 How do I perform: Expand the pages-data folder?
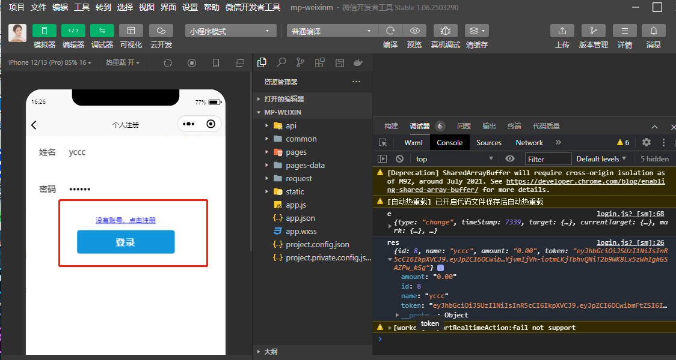(305, 165)
